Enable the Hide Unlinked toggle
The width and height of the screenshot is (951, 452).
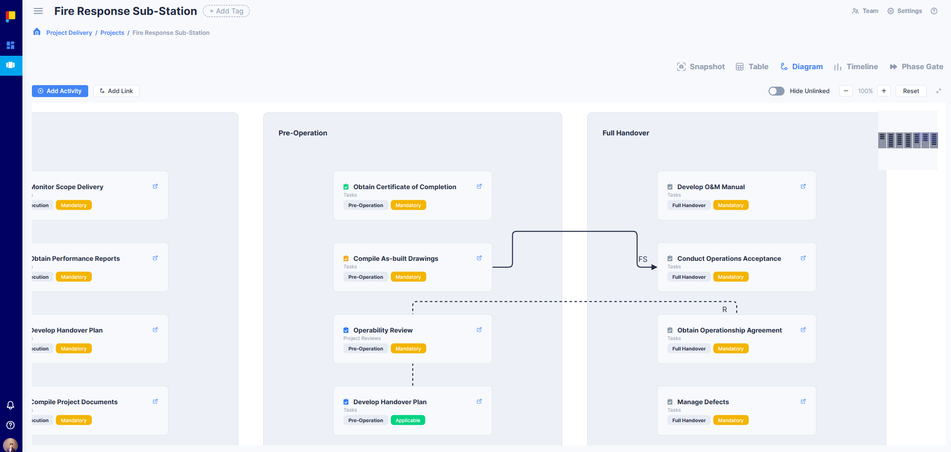(776, 91)
